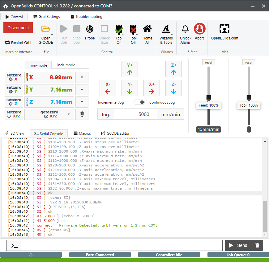
Task: Clear console with the trash icon
Action: [257, 245]
